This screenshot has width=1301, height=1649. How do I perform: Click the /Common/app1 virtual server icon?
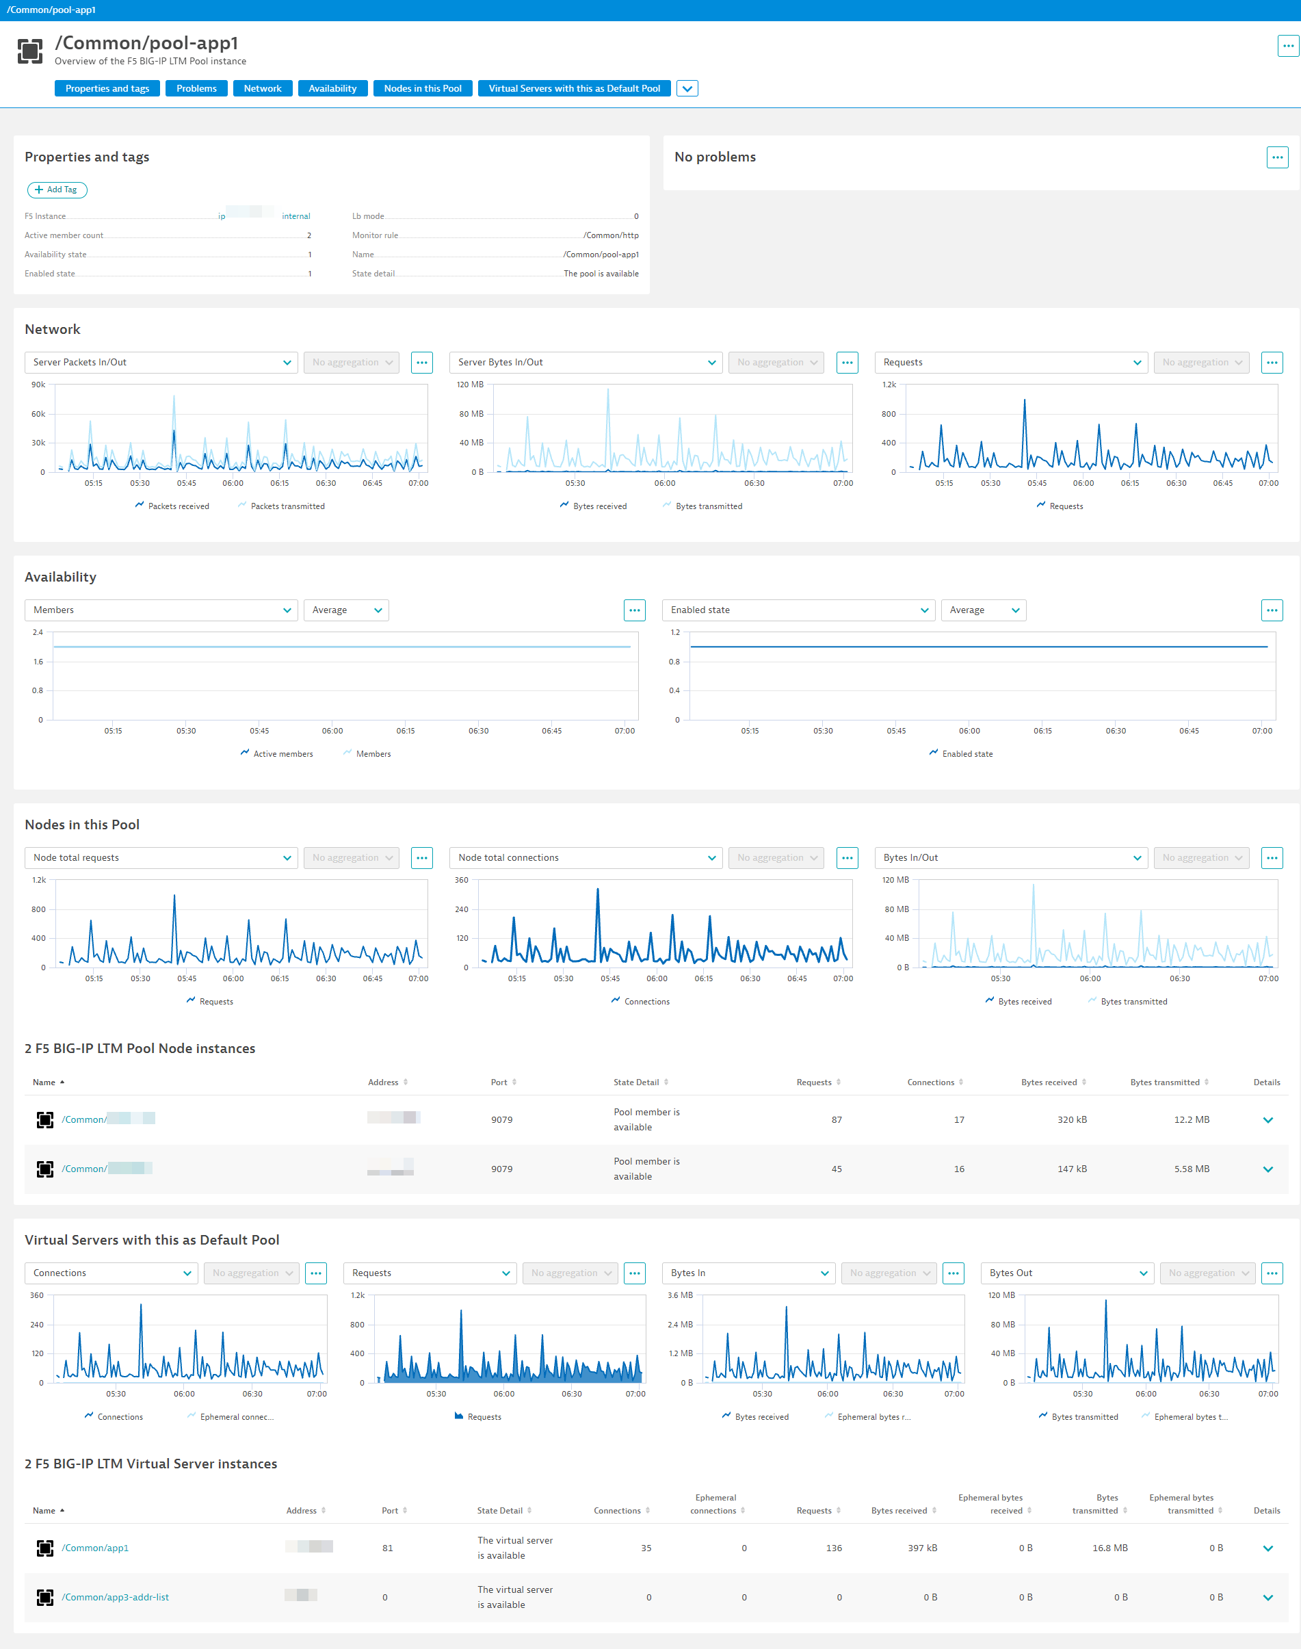pyautogui.click(x=45, y=1548)
